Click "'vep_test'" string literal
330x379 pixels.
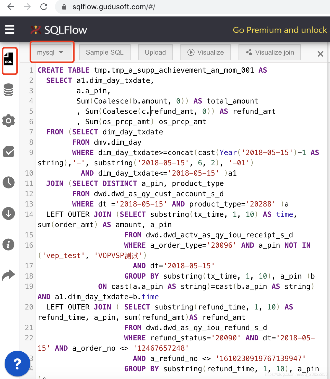63,255
